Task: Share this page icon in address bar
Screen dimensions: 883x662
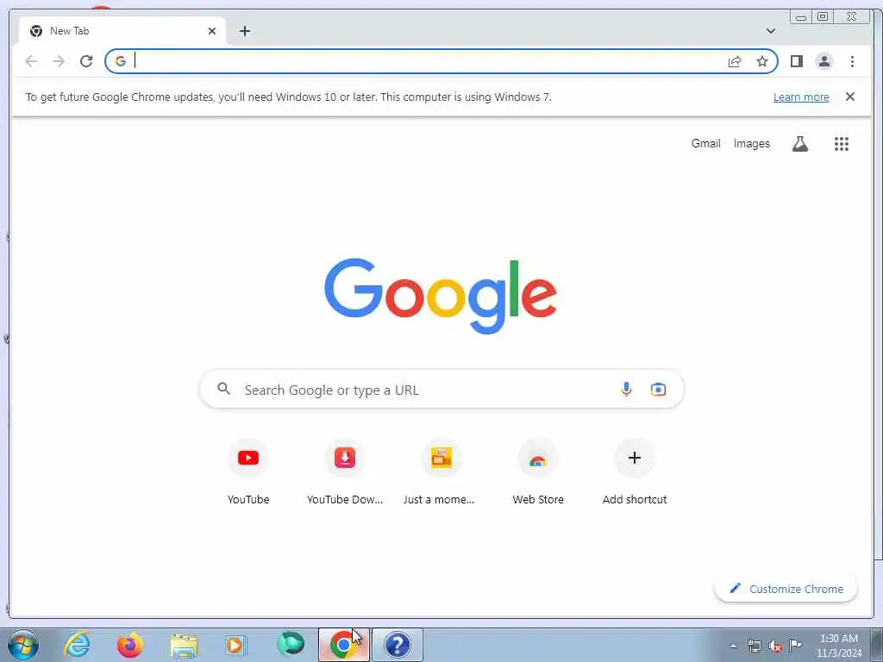Action: coord(735,61)
